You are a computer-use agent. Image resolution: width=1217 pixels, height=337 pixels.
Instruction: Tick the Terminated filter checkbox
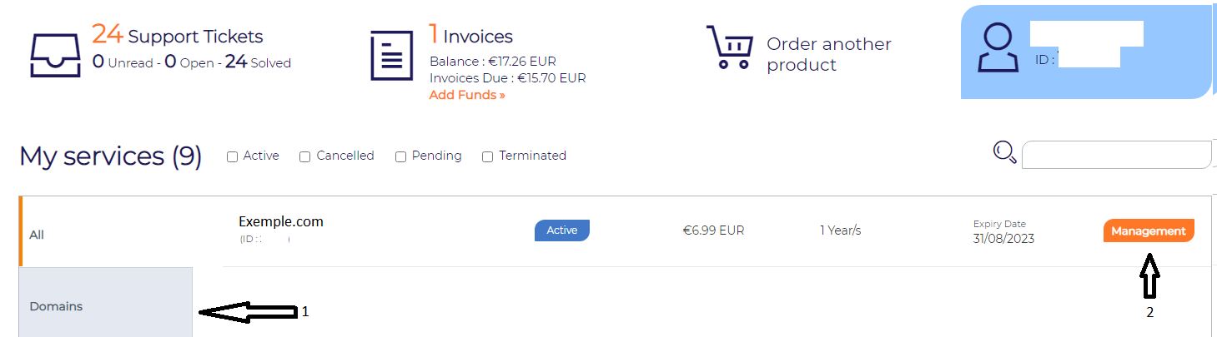click(487, 156)
